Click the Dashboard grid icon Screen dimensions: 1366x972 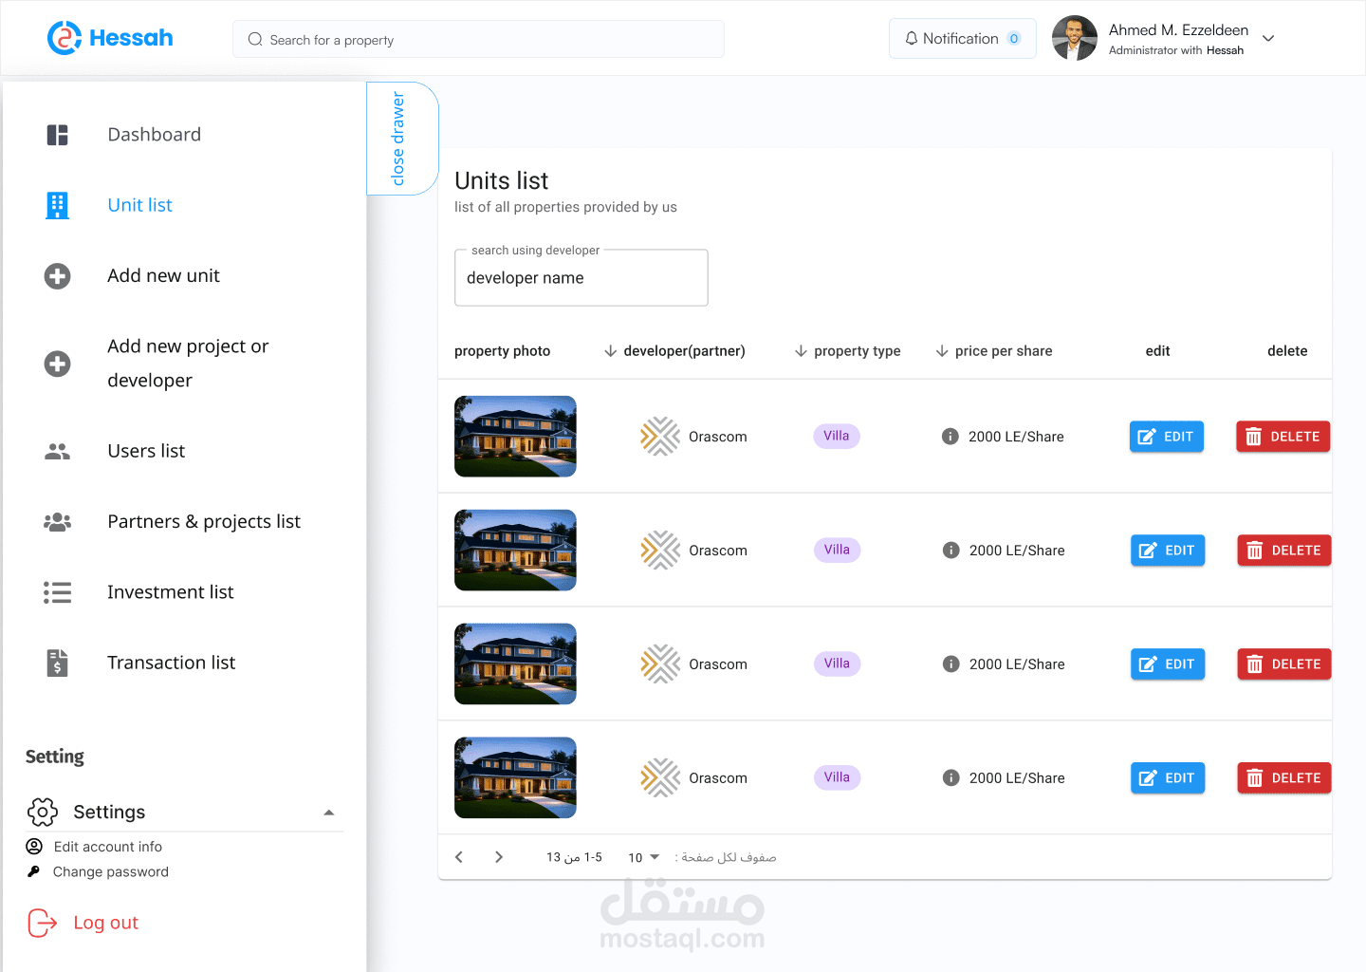click(58, 135)
